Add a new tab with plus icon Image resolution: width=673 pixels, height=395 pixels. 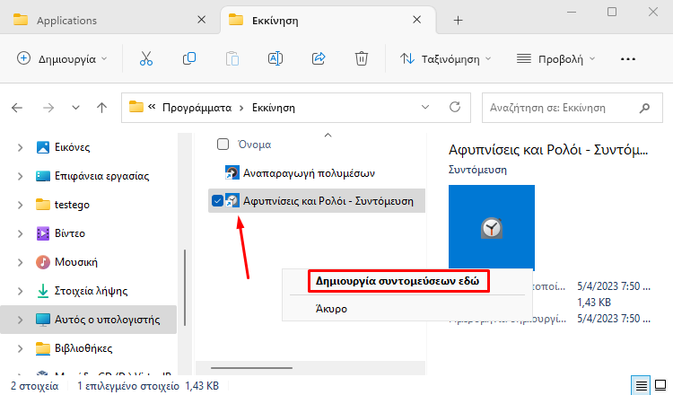[x=458, y=20]
